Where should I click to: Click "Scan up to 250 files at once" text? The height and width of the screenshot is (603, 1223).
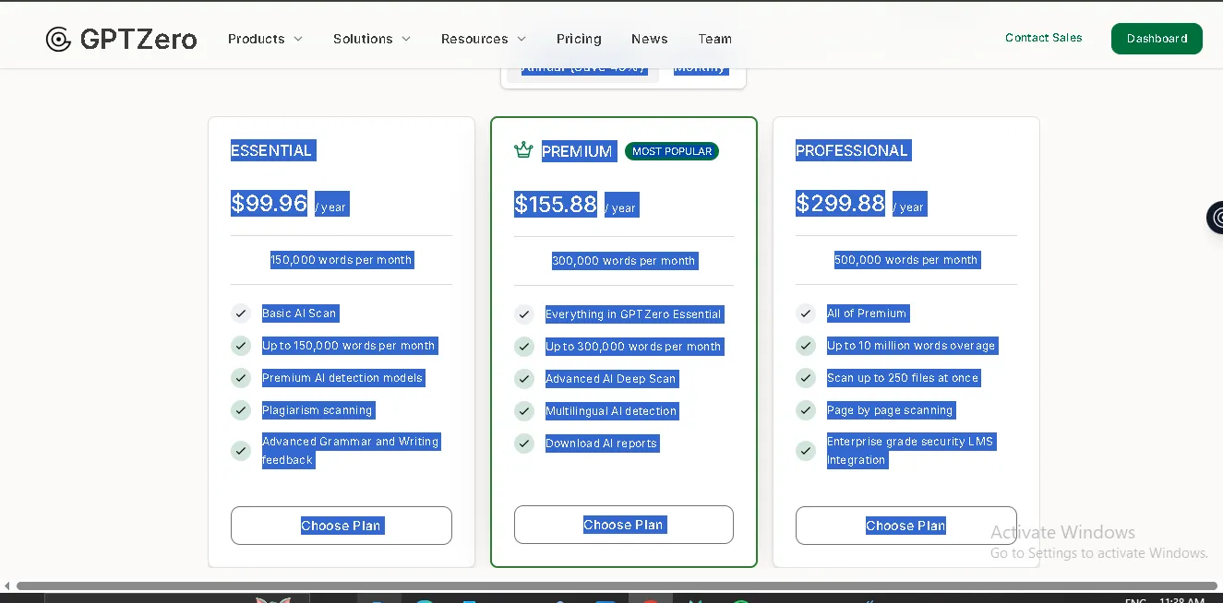click(904, 378)
